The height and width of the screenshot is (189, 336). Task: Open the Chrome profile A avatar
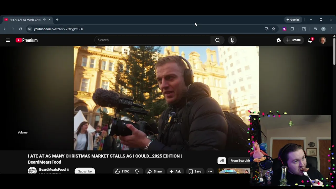323,29
